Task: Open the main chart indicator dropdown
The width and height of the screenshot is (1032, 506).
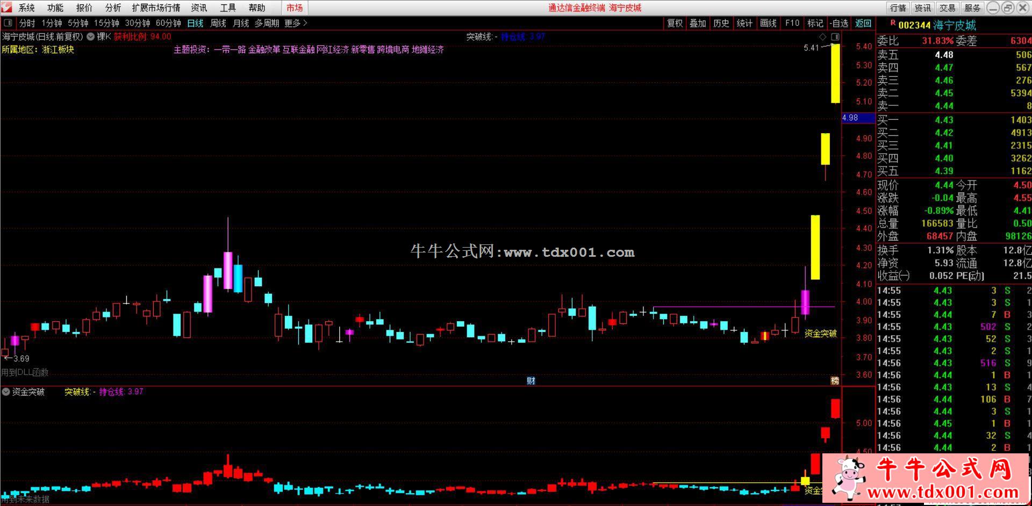Action: pyautogui.click(x=90, y=37)
